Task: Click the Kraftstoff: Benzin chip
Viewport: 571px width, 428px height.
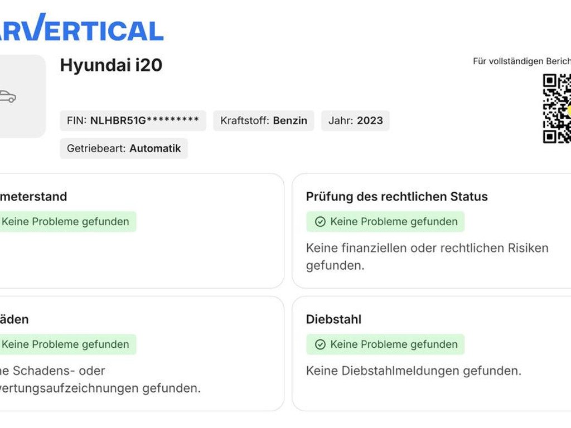Action: click(x=264, y=120)
